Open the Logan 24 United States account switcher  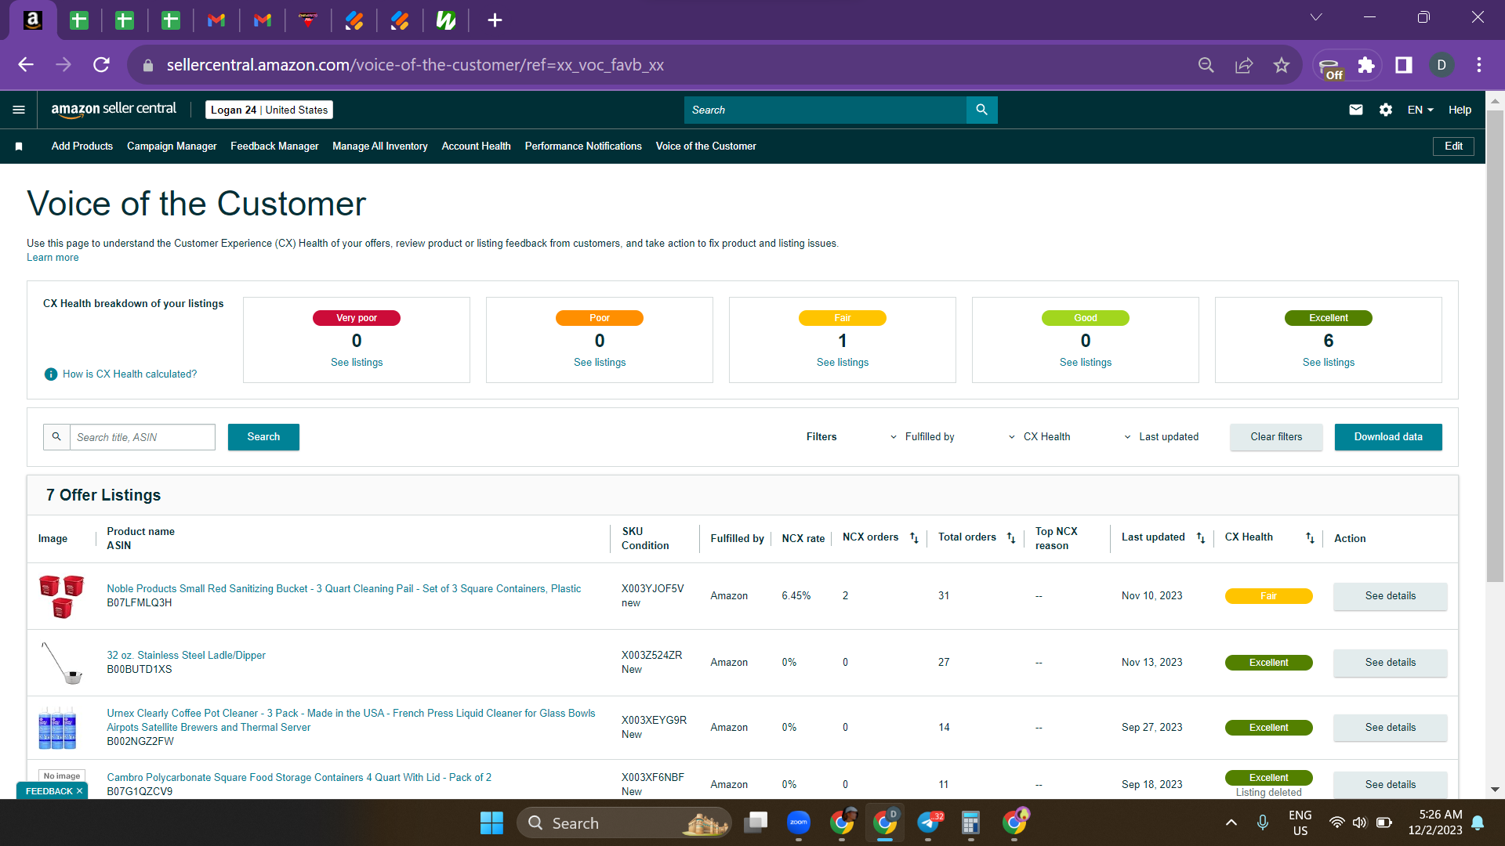(269, 110)
